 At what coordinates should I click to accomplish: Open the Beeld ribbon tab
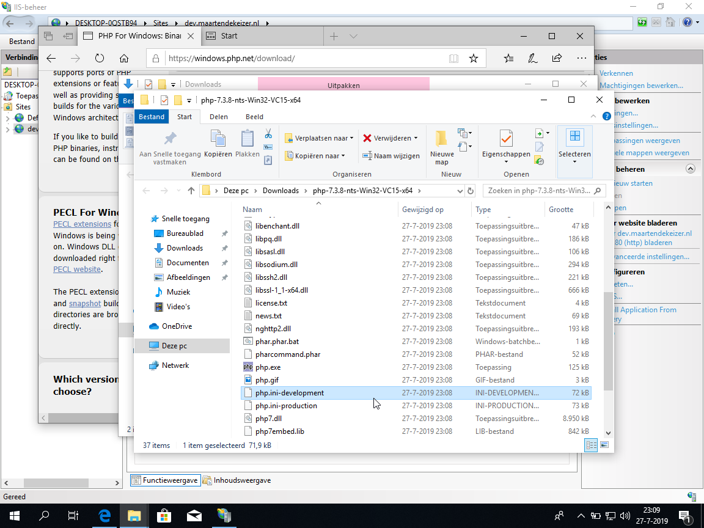tap(254, 117)
